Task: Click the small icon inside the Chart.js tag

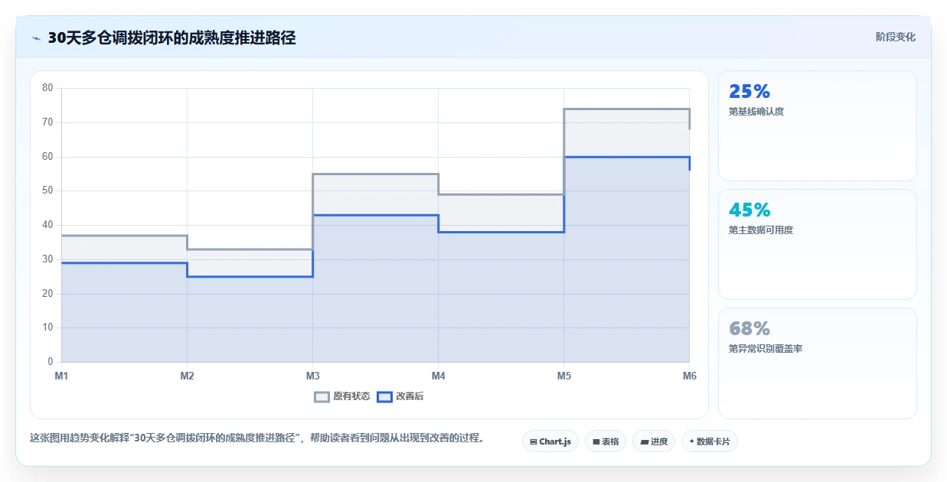Action: pyautogui.click(x=533, y=442)
